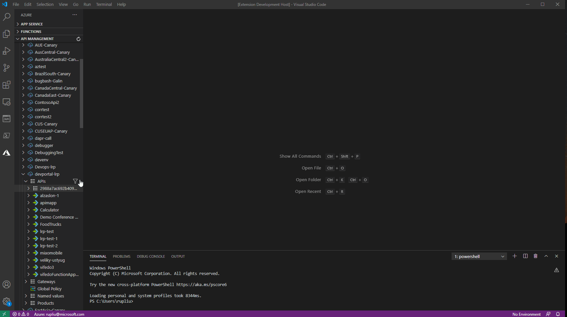Click the Azure logo in activity bar

click(7, 153)
